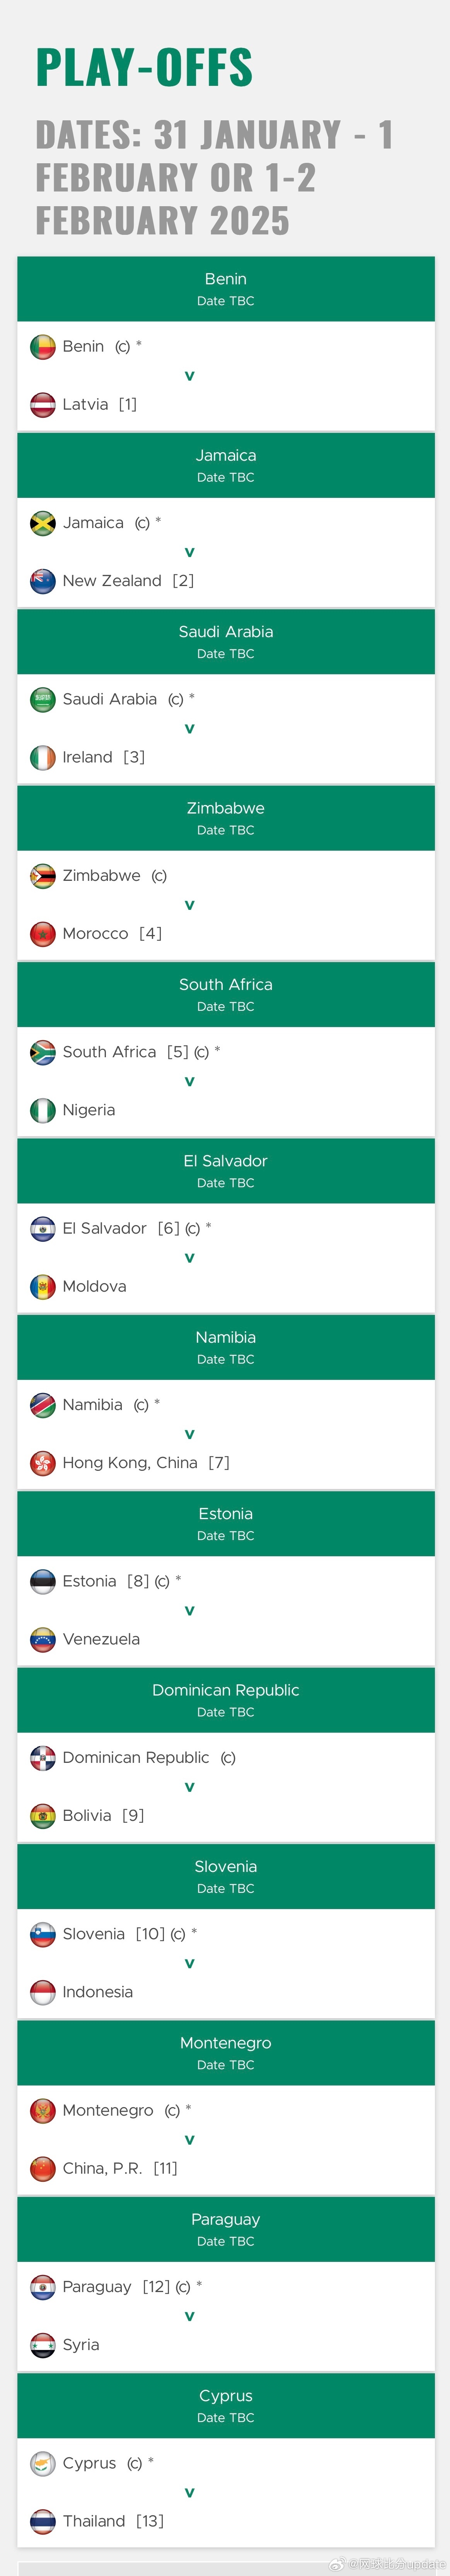Open the Zimbabwe tie header
Viewport: 450px width, 2576px height.
click(226, 818)
